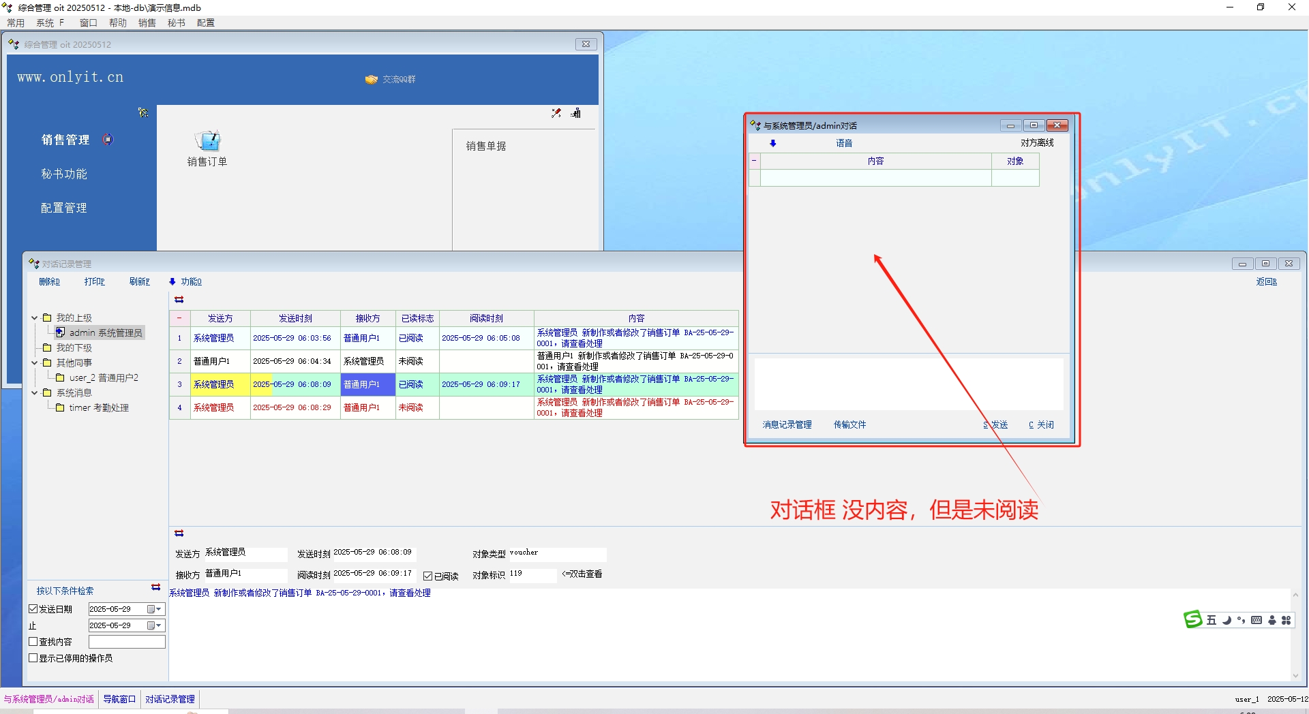
Task: Check 显示已停用的操作员 option
Action: coord(33,658)
